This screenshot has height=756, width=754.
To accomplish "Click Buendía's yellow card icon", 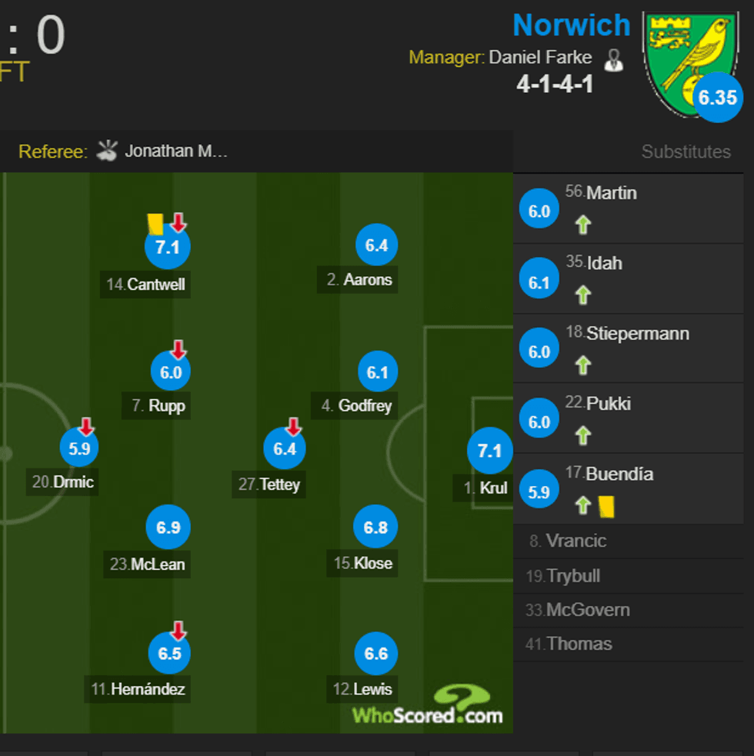I will (x=606, y=505).
